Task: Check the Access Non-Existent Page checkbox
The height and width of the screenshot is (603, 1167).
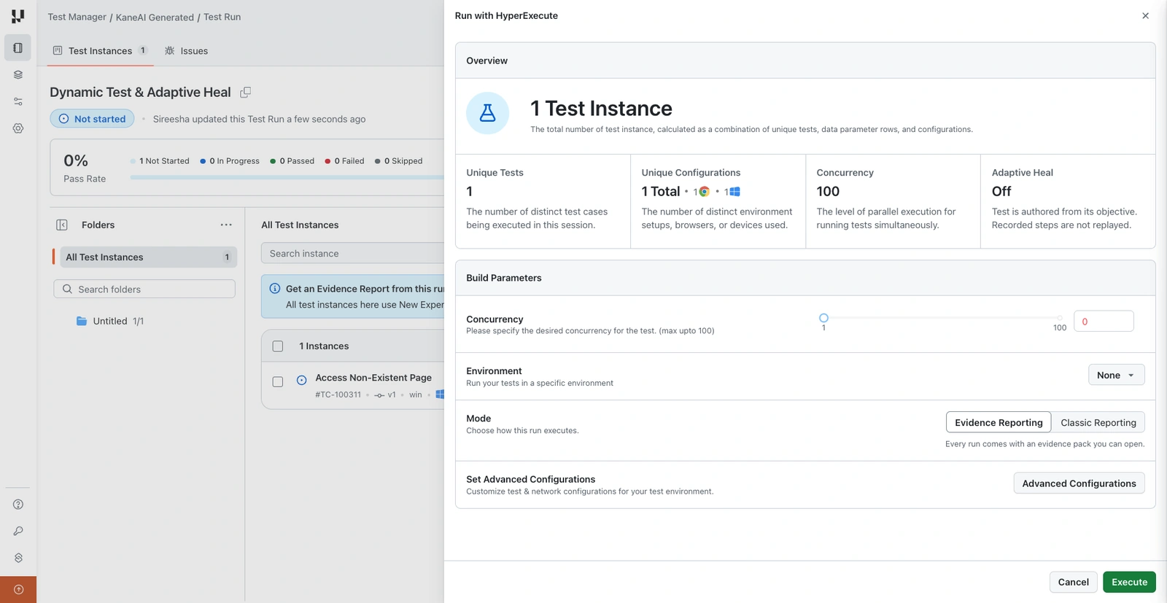Action: (x=278, y=381)
